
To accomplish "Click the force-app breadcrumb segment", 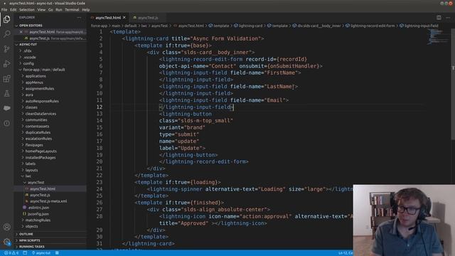I will [99, 26].
